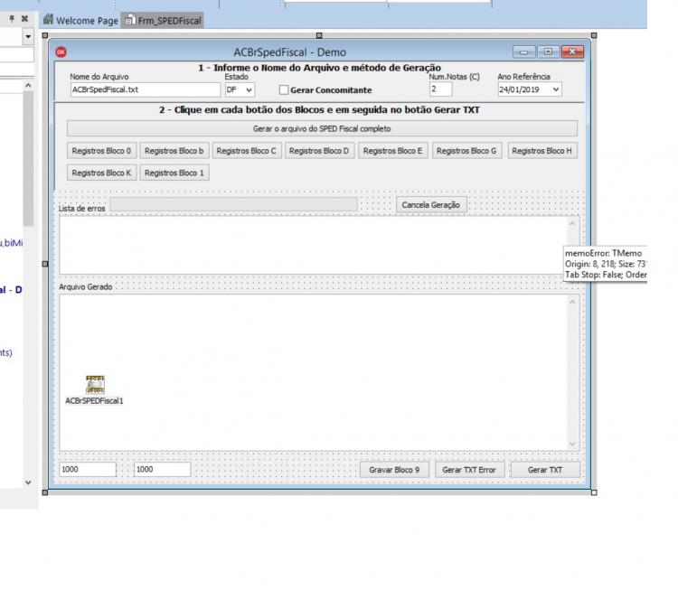This screenshot has height=590, width=678.
Task: Click the Num.Notas (C) field
Action: (440, 89)
